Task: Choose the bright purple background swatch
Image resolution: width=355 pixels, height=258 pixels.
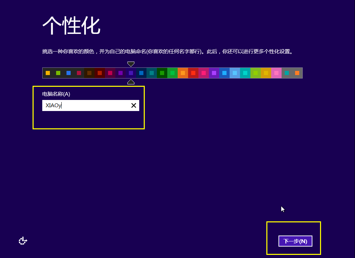Action: pyautogui.click(x=214, y=73)
